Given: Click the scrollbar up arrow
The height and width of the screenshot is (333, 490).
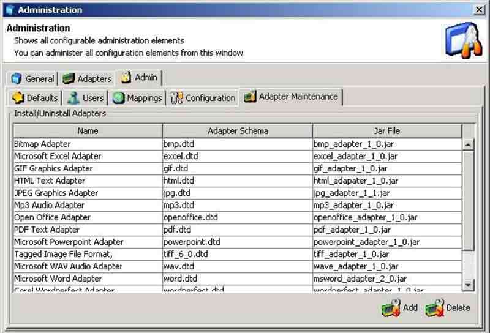Looking at the screenshot, I should point(468,144).
